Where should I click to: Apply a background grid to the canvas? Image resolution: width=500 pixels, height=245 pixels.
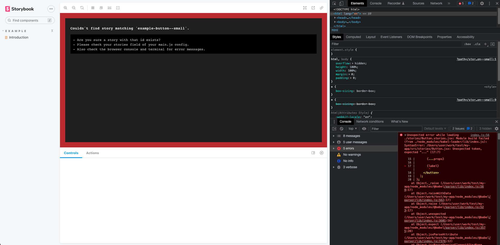click(x=93, y=8)
